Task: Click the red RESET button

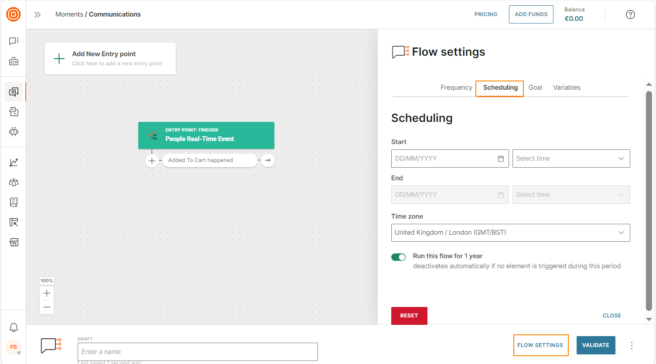Action: (x=409, y=316)
